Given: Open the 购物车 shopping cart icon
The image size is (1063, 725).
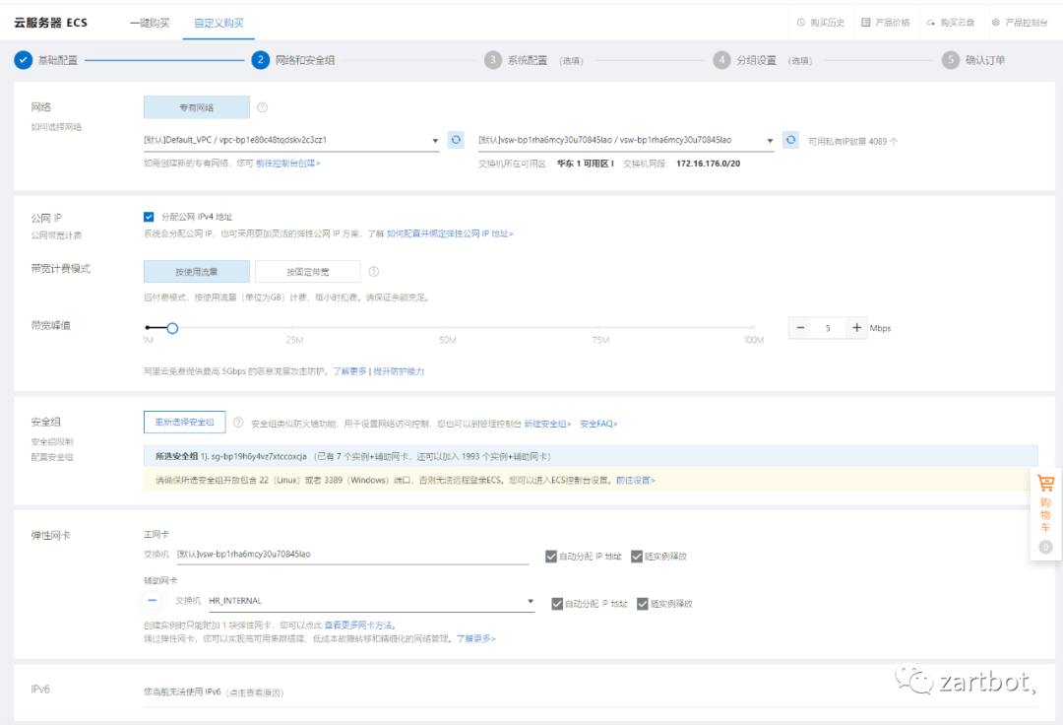Looking at the screenshot, I should [1045, 483].
